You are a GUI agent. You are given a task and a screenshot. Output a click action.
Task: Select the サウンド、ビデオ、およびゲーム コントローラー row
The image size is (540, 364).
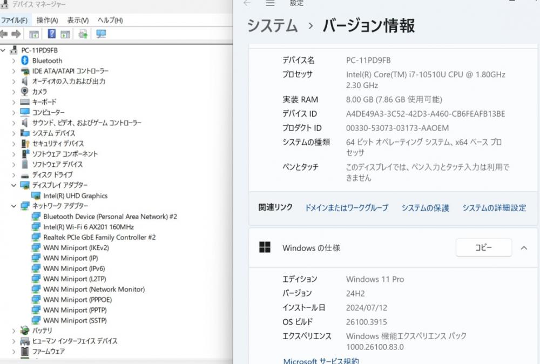coord(87,123)
